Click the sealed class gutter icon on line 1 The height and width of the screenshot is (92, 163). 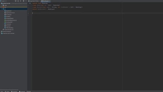point(30,3)
